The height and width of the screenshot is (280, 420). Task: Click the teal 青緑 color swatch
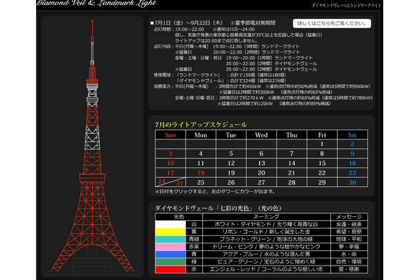pos(171,239)
